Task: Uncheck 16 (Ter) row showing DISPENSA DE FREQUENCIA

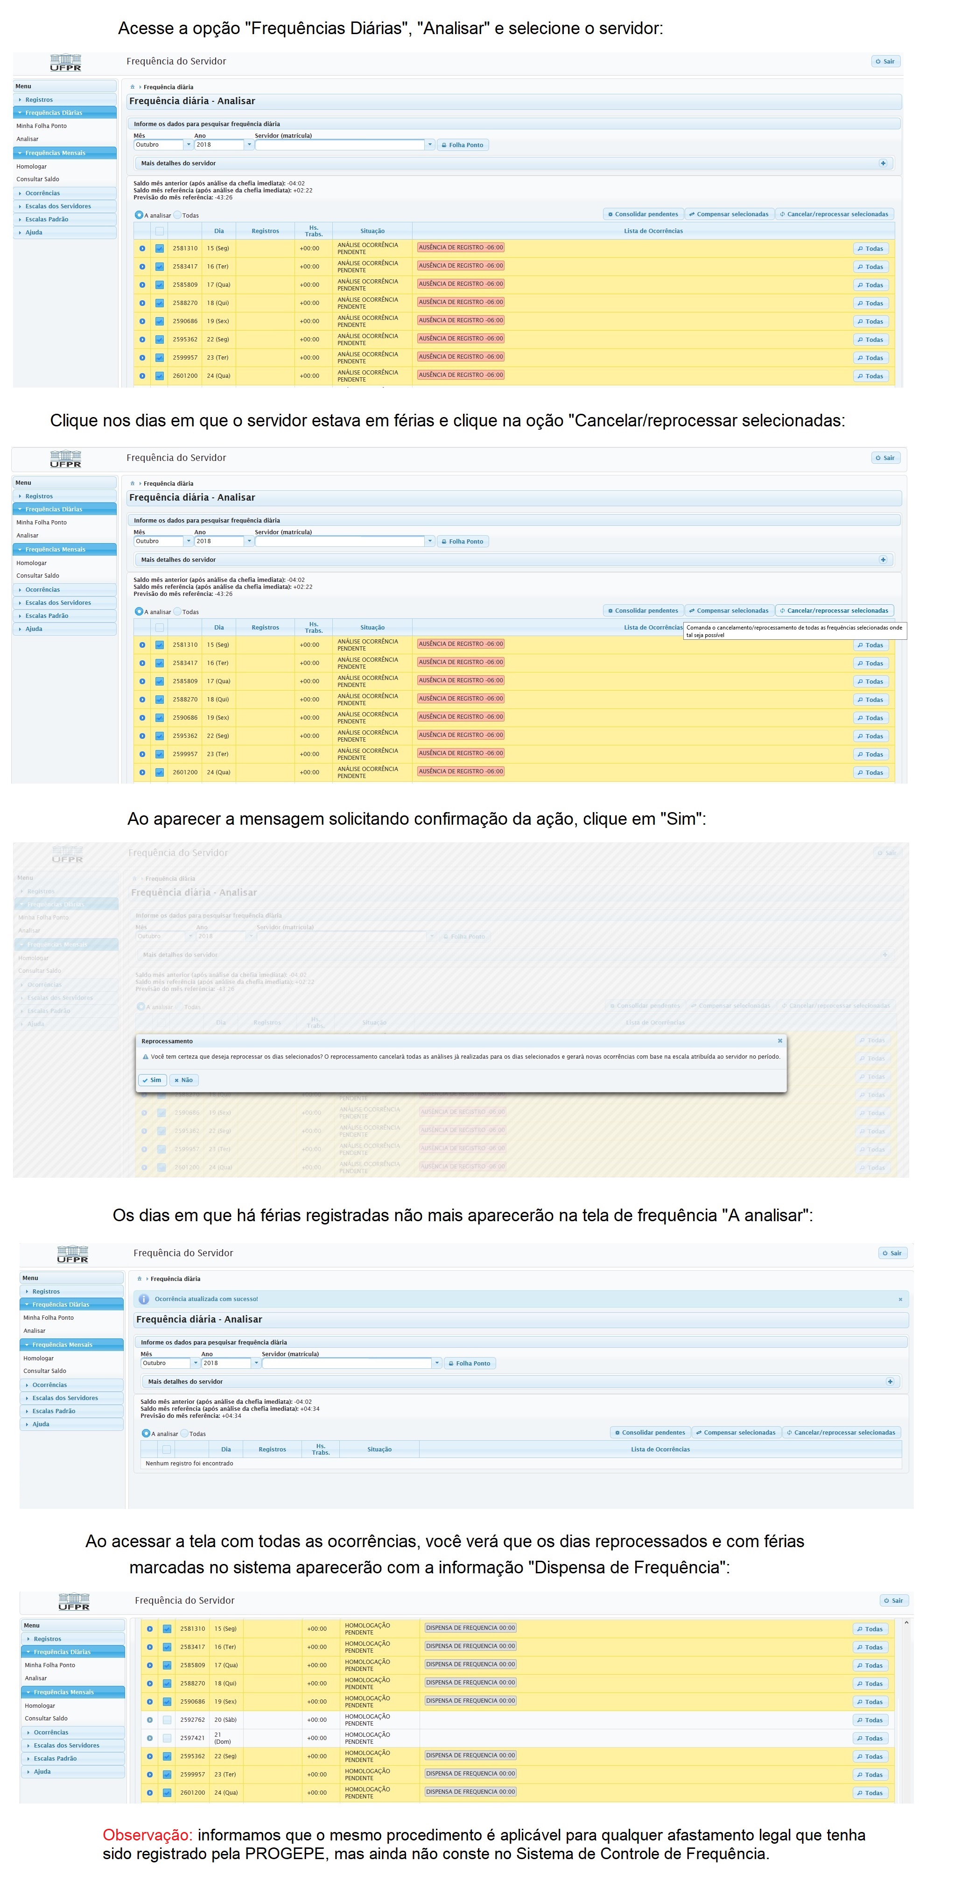Action: [x=167, y=1647]
